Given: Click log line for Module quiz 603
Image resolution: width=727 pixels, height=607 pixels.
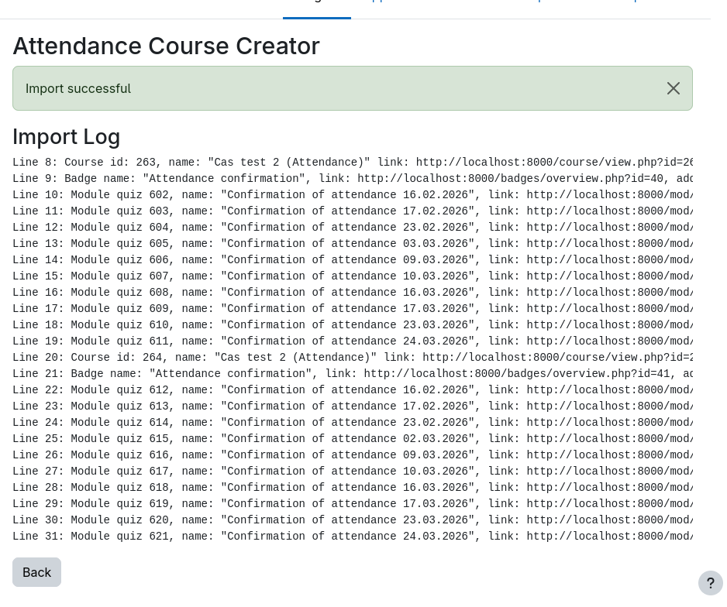Looking at the screenshot, I should coord(353,211).
